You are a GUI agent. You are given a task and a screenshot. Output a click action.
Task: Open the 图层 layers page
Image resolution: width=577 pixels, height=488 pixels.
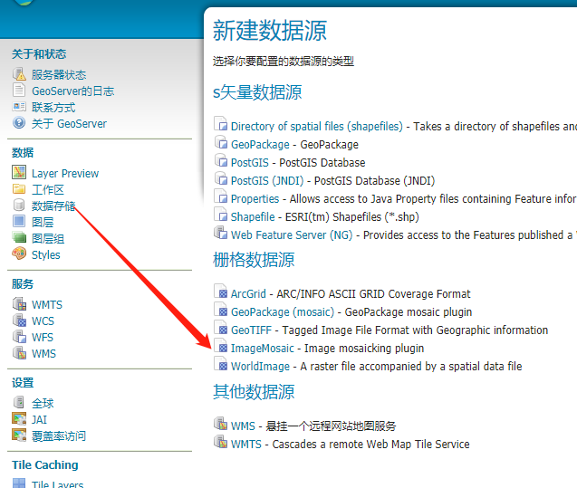pyautogui.click(x=43, y=222)
